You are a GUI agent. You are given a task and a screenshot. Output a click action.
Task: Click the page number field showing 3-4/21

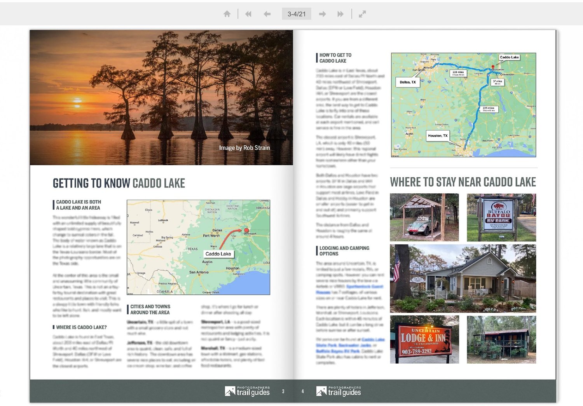point(297,14)
